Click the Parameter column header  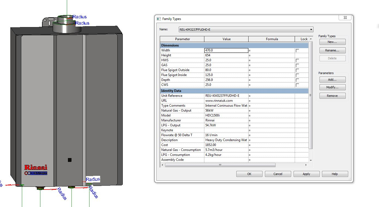click(182, 39)
